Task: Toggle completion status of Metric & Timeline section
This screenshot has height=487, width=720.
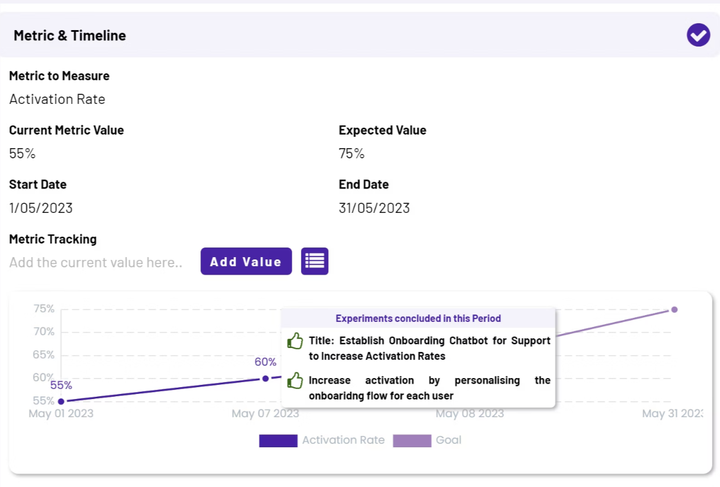Action: coord(698,35)
